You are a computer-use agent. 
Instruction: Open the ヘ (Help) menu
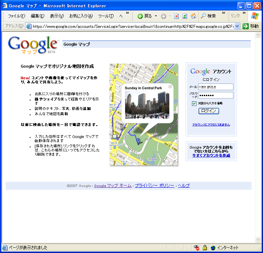coord(121,16)
